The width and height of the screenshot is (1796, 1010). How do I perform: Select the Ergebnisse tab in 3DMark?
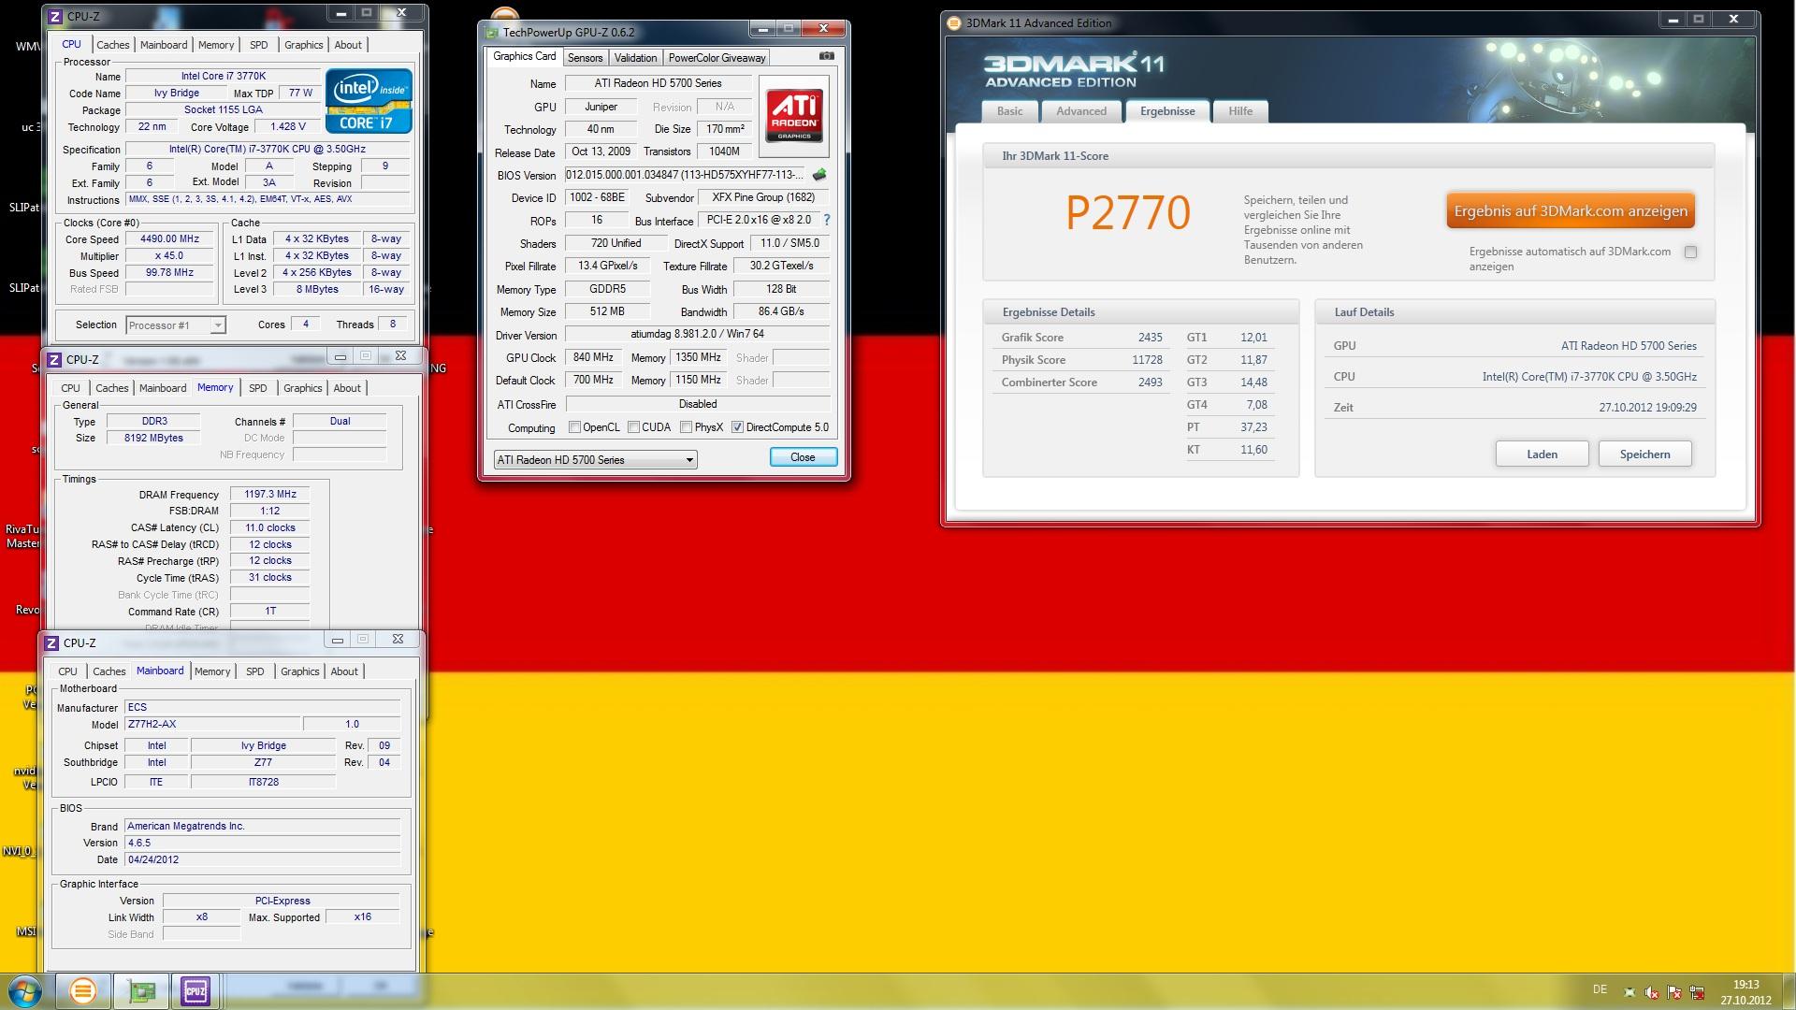1167,111
